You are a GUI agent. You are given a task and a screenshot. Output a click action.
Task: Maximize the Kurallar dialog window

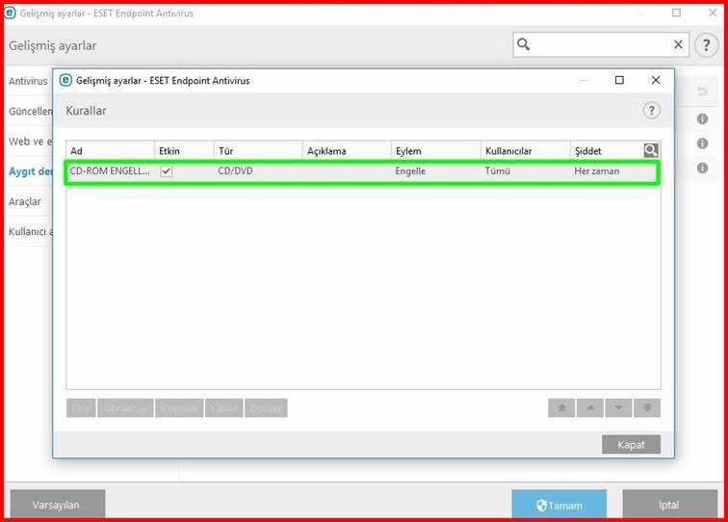coord(619,80)
